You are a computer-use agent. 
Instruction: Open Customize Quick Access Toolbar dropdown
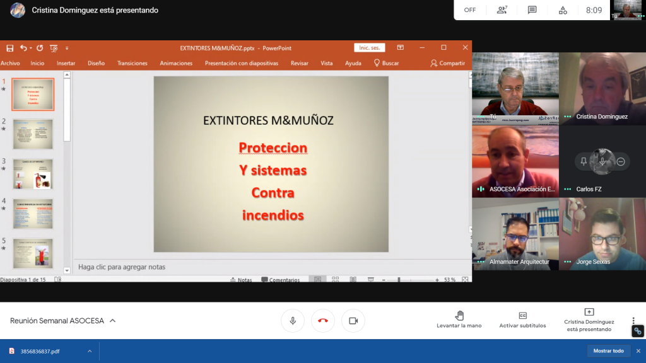(x=67, y=48)
